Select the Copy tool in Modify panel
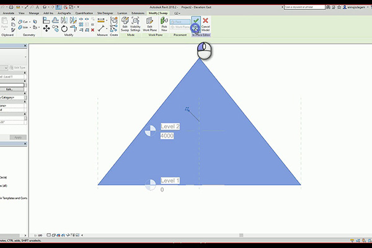 tap(56, 29)
